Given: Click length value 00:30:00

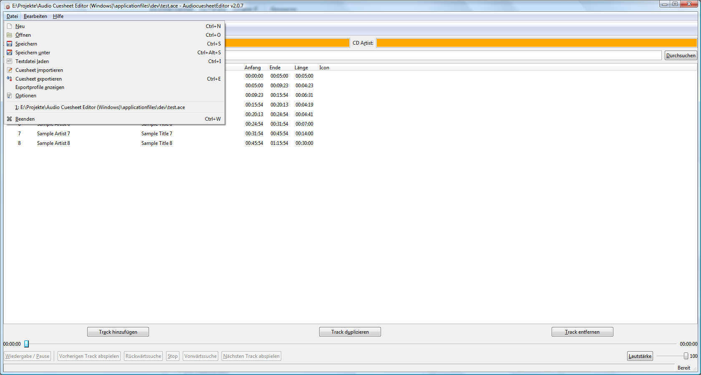Looking at the screenshot, I should tap(304, 143).
